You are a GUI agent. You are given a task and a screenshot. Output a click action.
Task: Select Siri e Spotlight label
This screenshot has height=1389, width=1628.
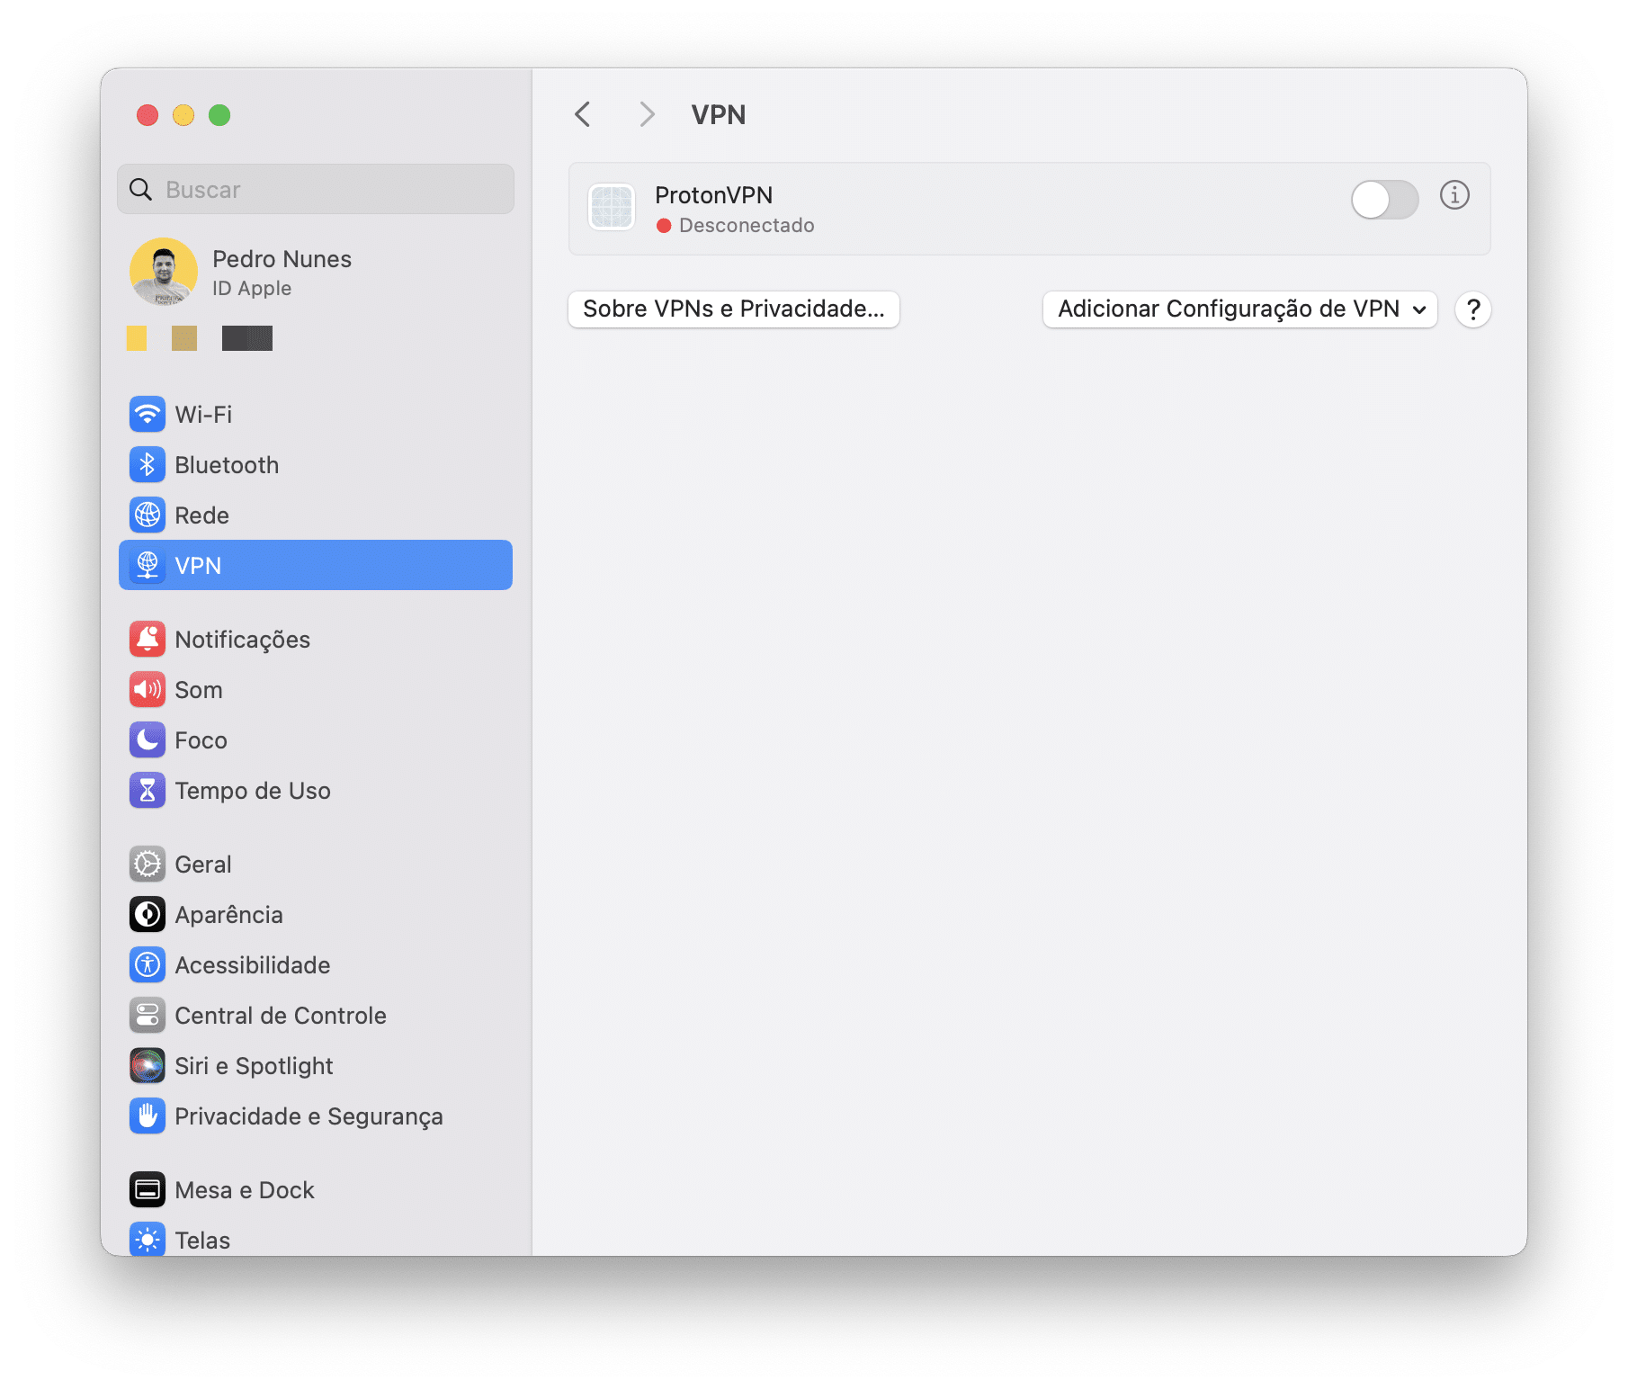tap(254, 1066)
